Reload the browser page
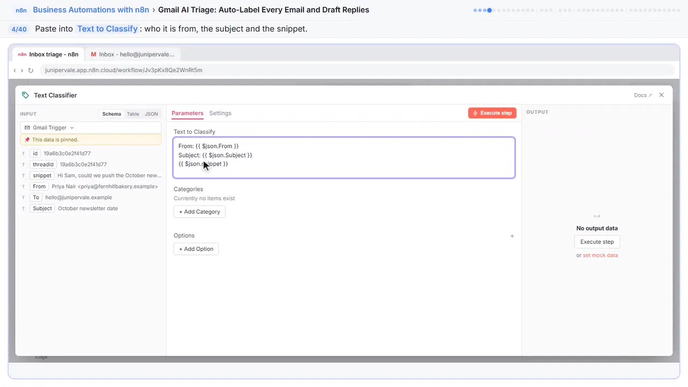688x387 pixels. point(31,70)
